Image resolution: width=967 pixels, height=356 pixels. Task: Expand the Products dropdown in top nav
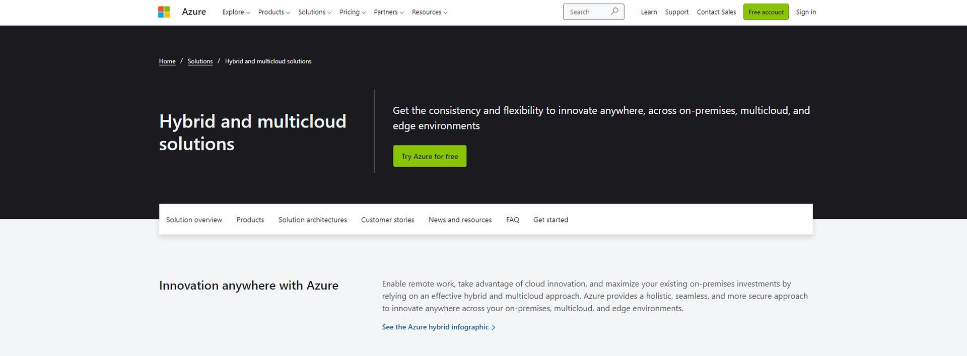coord(274,12)
